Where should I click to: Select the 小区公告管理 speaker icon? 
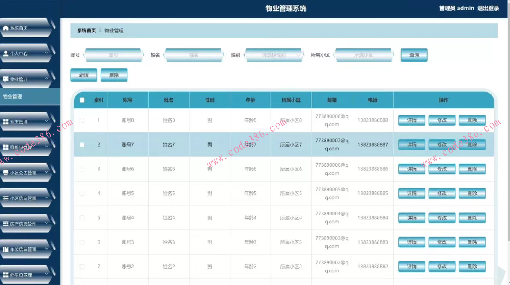click(x=6, y=172)
